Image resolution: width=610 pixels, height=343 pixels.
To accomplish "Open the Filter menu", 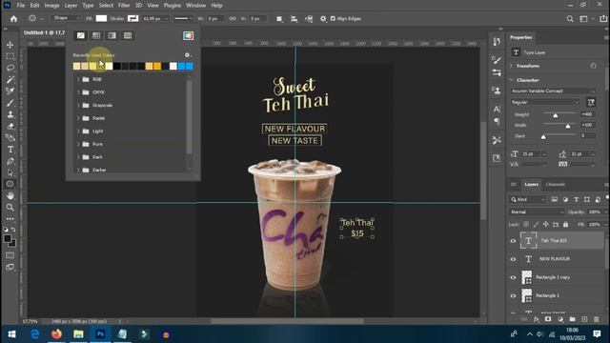I will coord(124,6).
